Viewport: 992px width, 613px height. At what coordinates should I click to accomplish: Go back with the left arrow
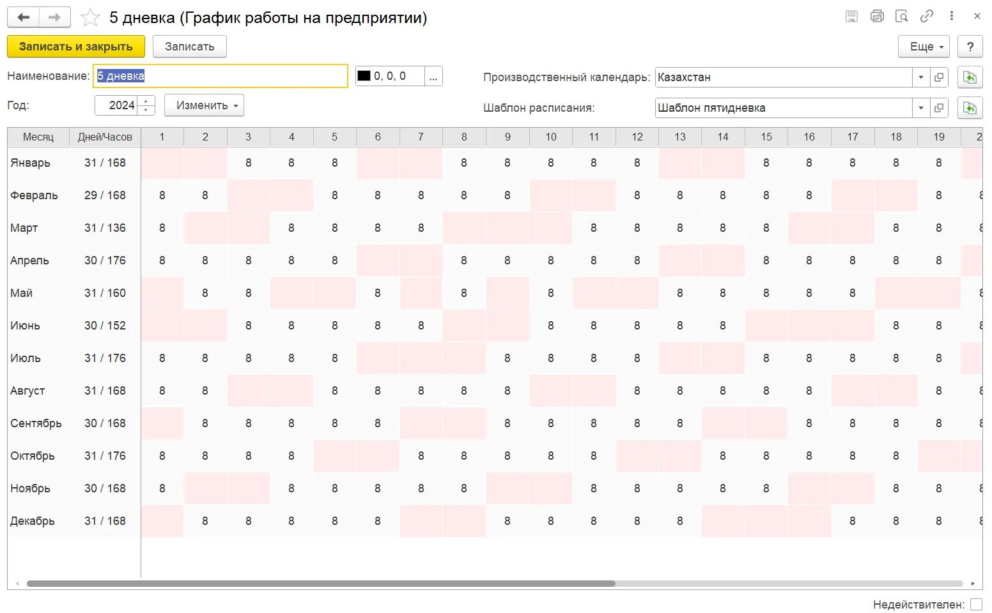(x=24, y=17)
